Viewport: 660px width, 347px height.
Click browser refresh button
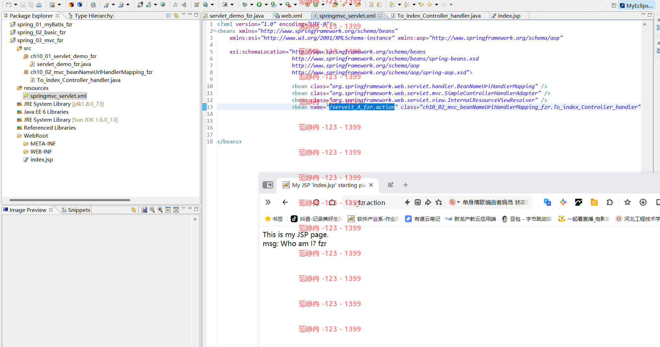[316, 203]
